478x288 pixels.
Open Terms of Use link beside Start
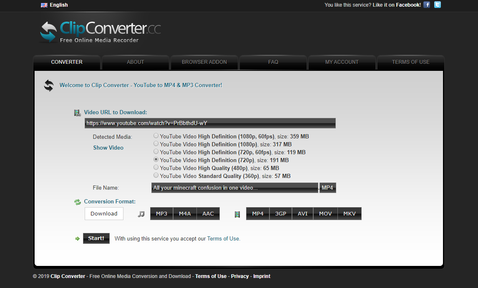223,239
